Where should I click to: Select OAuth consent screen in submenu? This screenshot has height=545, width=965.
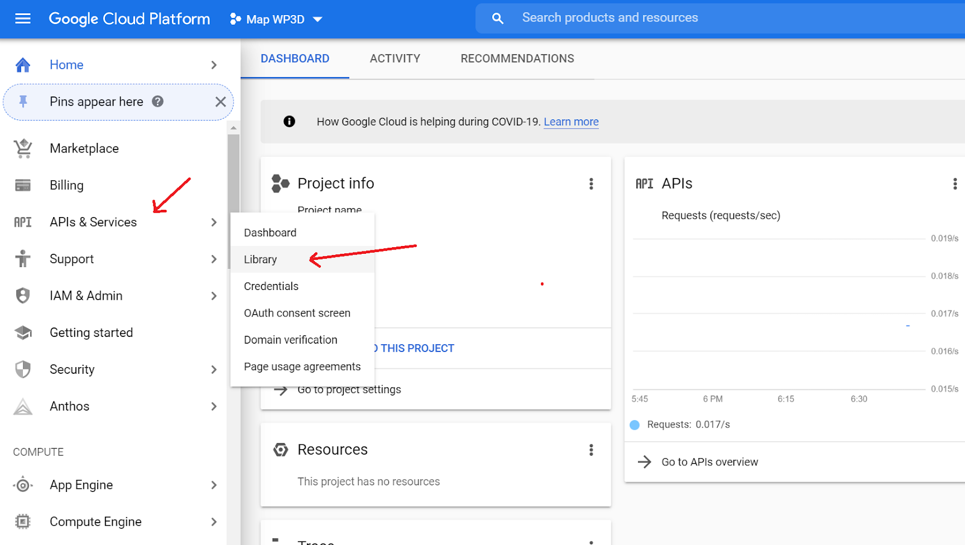[x=302, y=313]
